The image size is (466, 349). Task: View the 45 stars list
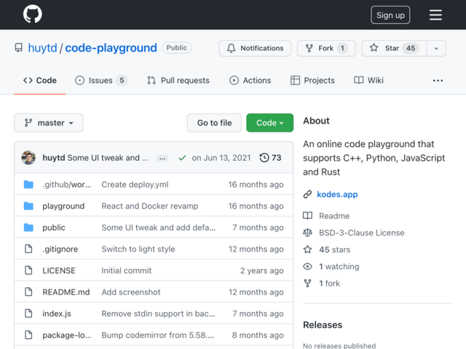335,249
